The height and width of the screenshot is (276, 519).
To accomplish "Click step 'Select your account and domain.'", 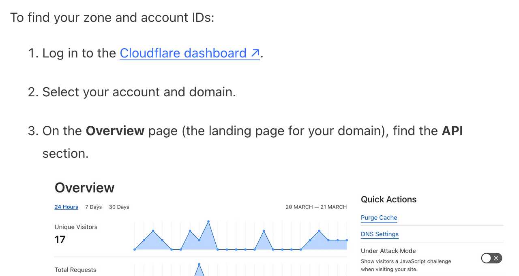I will coord(139,92).
